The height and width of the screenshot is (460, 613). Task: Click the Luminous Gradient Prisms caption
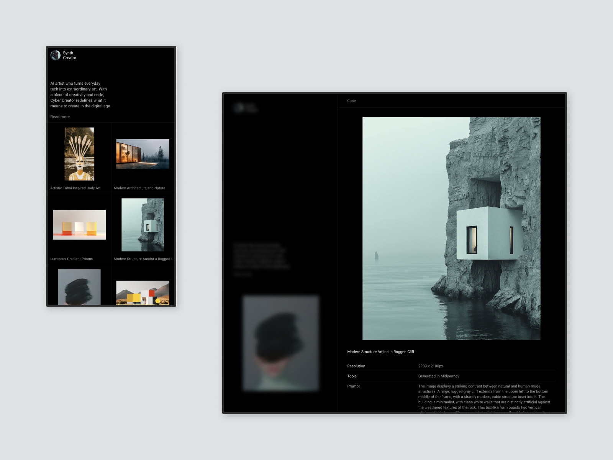click(x=72, y=259)
